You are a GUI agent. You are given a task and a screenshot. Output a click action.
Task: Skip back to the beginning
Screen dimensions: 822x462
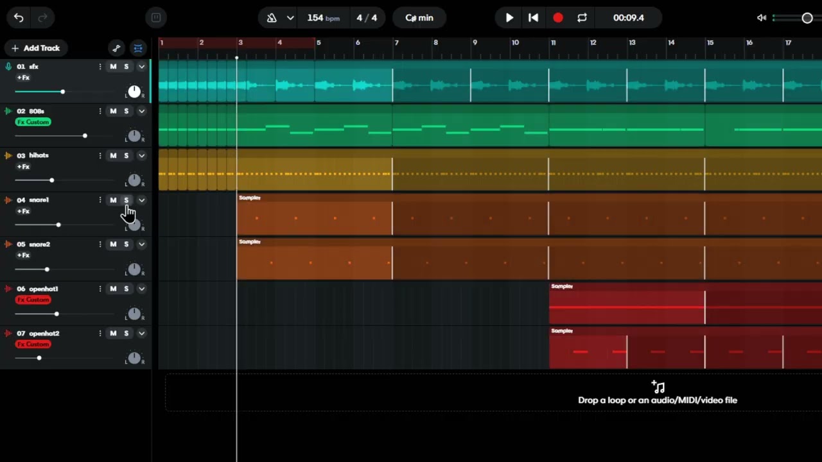tap(533, 18)
